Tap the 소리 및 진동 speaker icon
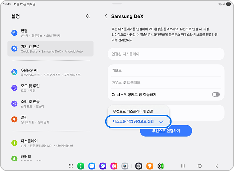Screen dimensions: 234x171 14,104
